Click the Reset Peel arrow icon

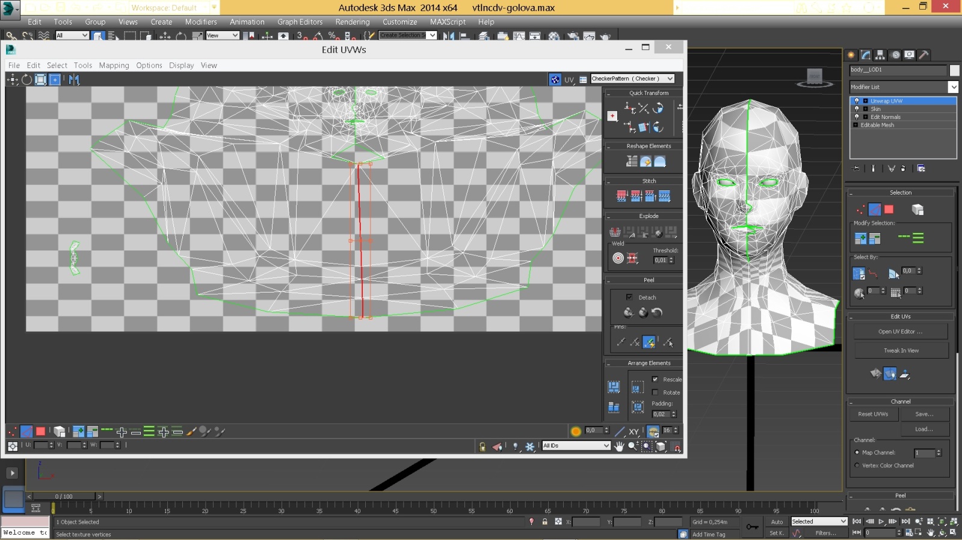point(657,312)
